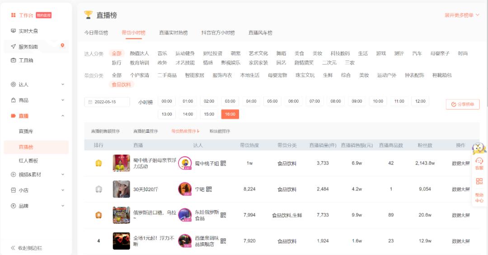Click the 服务指南 paper plane icon
This screenshot has width=488, height=255.
(14, 47)
